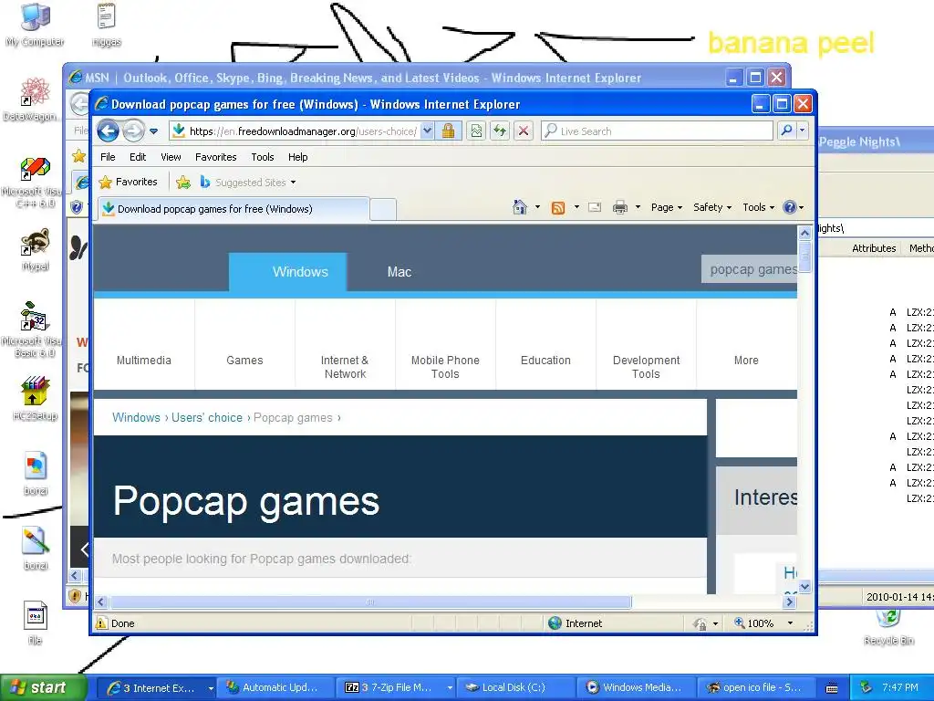This screenshot has height=701, width=934.
Task: Click the Stop loading red X icon
Action: [523, 131]
